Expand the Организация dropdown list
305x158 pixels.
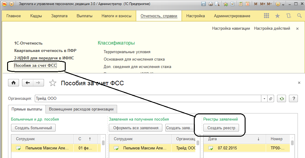pos(264,99)
